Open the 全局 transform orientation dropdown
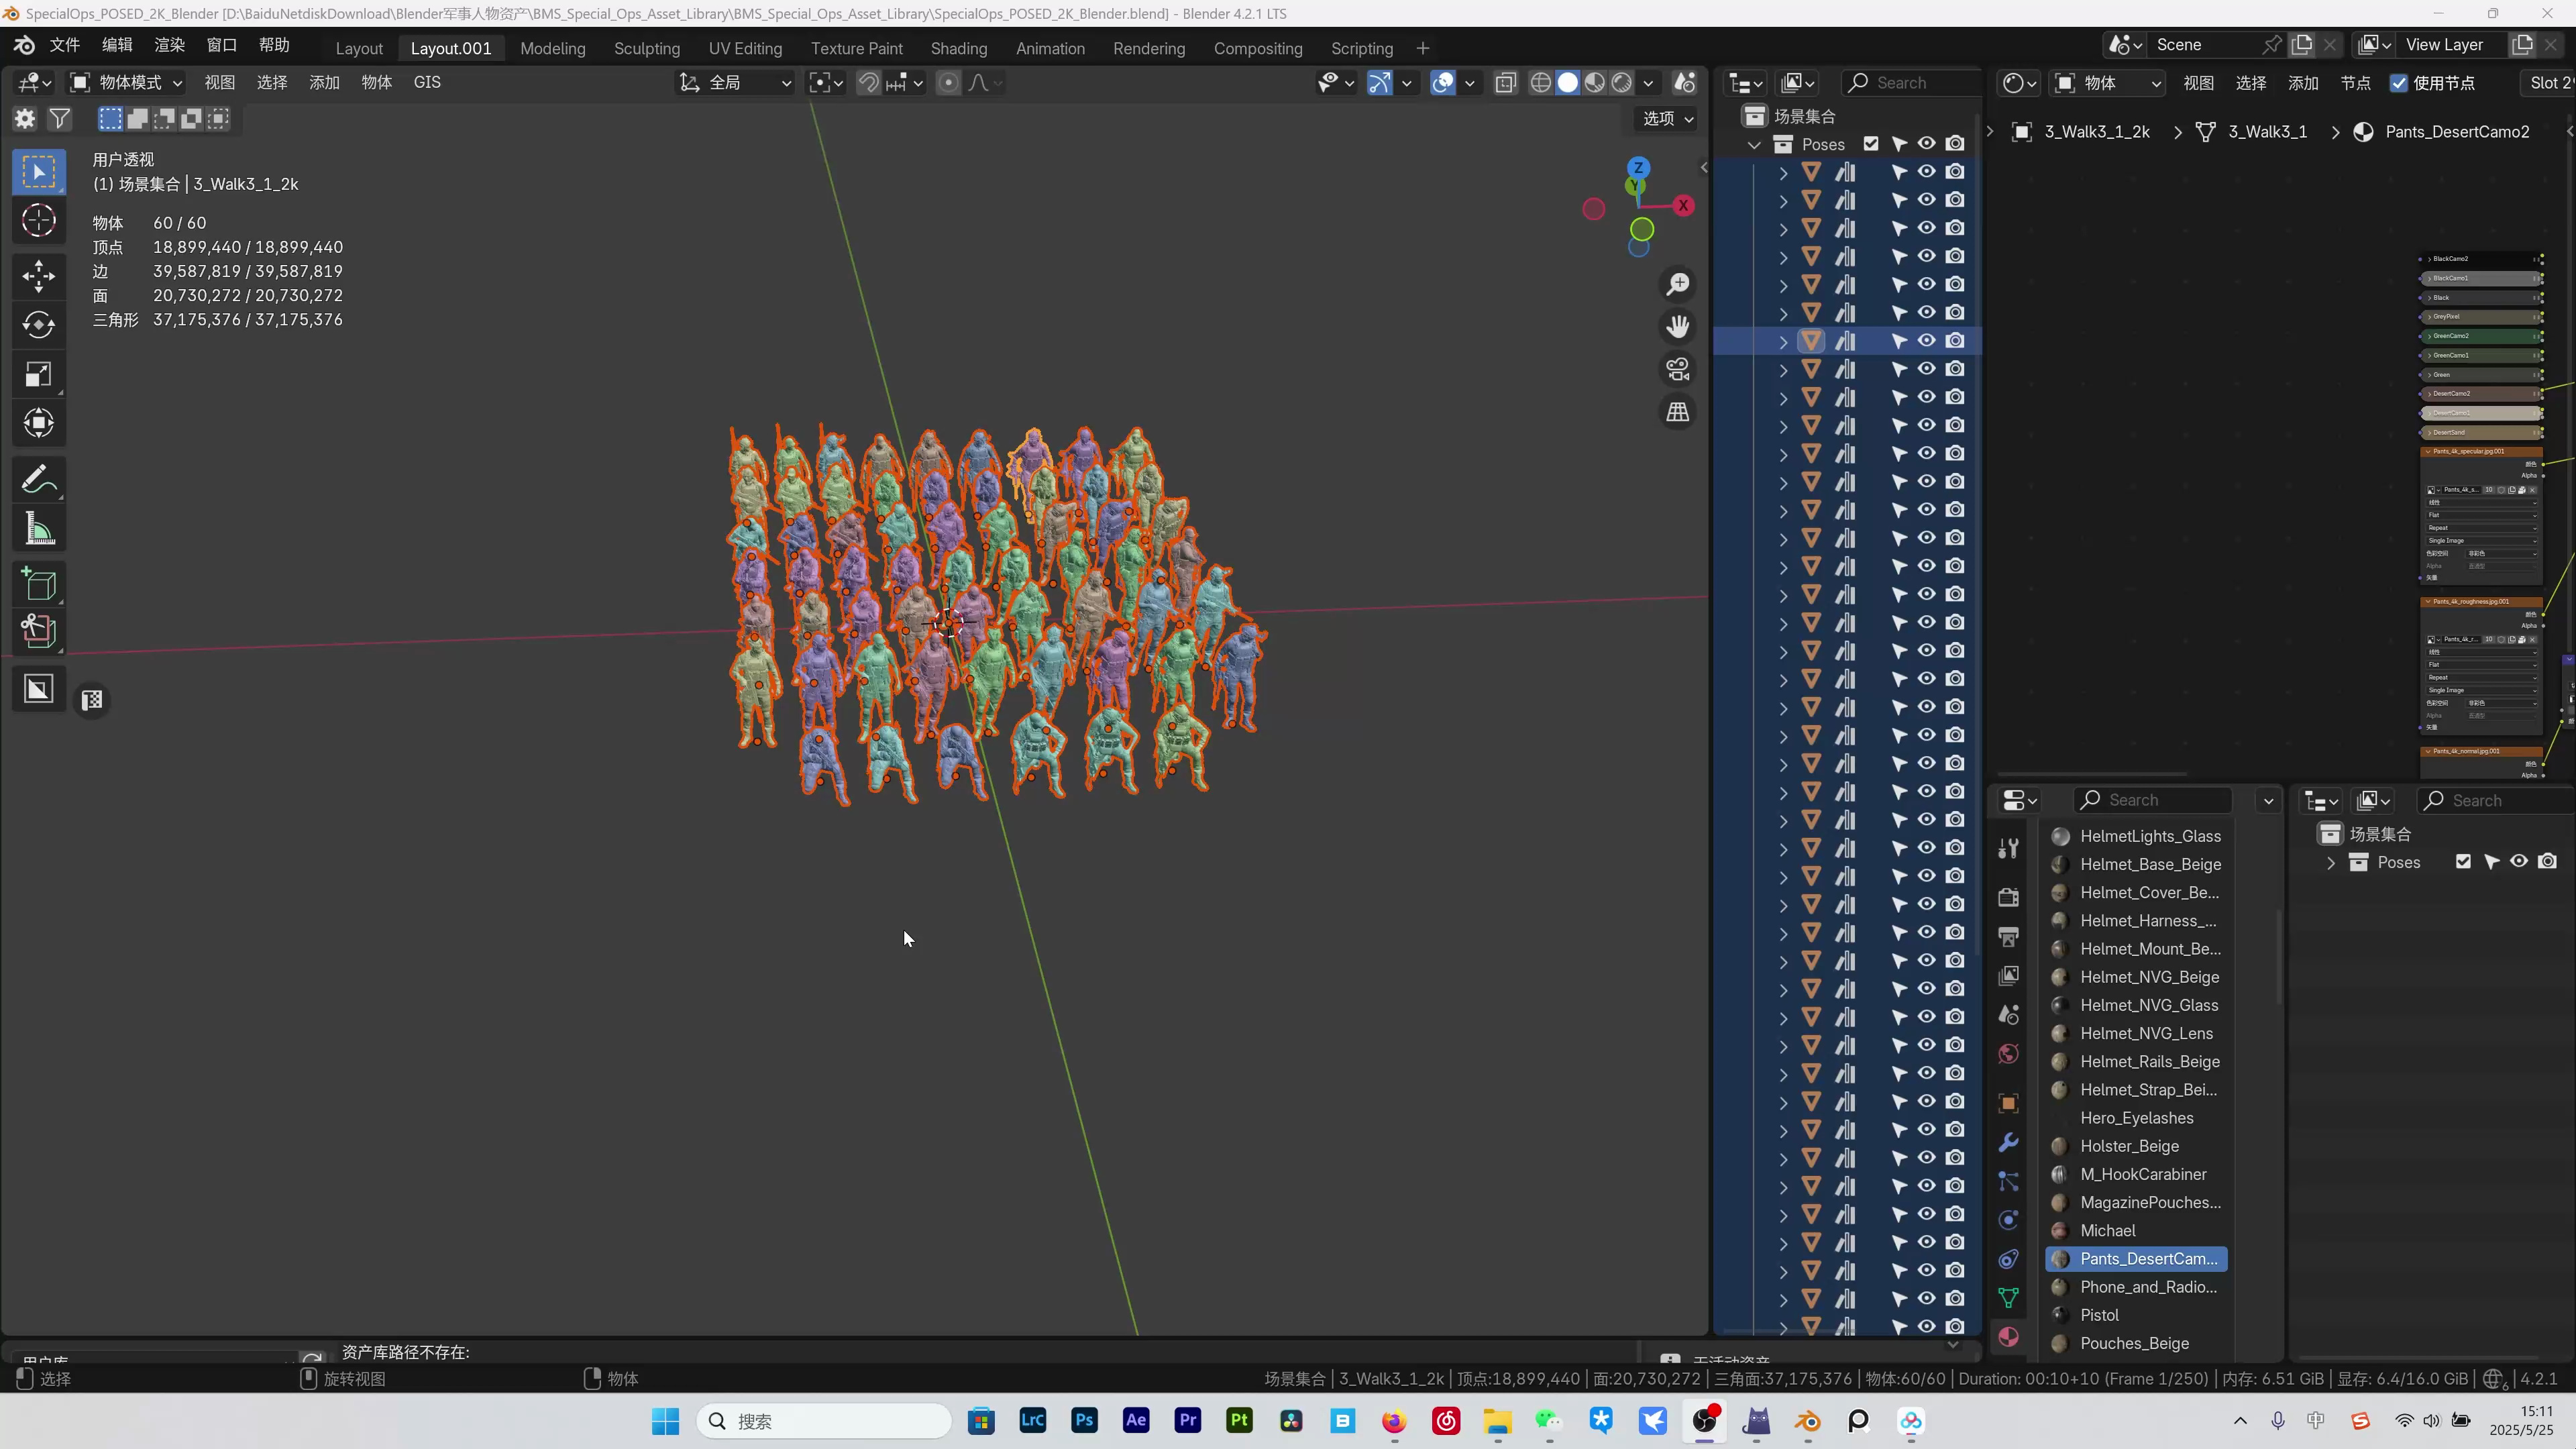This screenshot has height=1449, width=2576. coord(735,83)
